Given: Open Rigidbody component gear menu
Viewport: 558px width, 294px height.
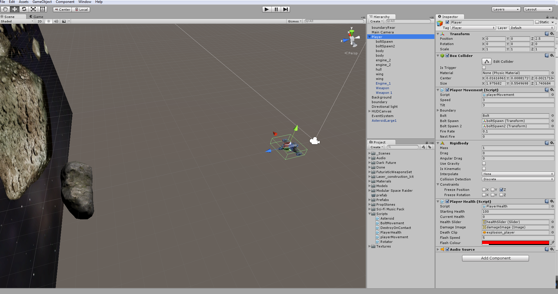Looking at the screenshot, I should [552, 143].
